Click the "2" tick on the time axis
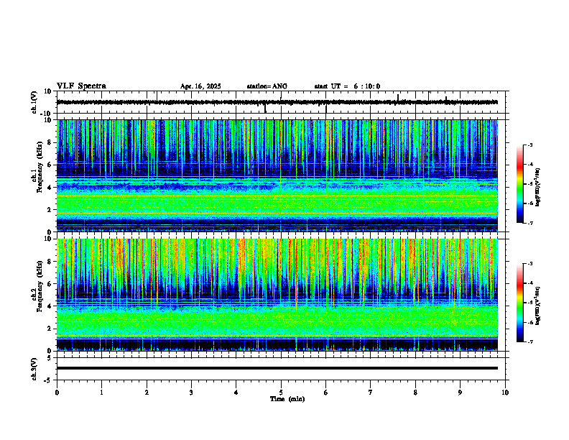The height and width of the screenshot is (440, 569). (x=147, y=393)
